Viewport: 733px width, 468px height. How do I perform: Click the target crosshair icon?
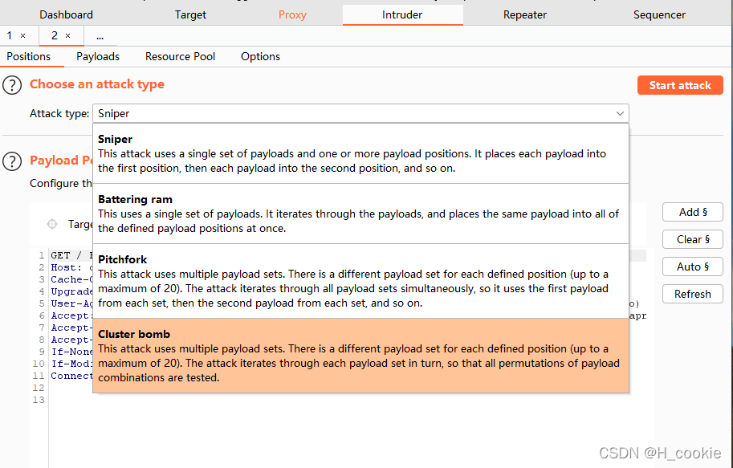coord(52,225)
